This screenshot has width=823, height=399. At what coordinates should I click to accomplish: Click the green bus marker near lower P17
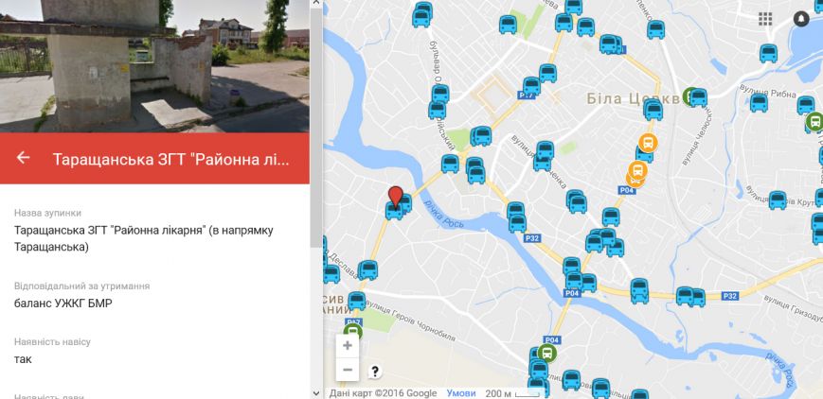click(x=353, y=333)
